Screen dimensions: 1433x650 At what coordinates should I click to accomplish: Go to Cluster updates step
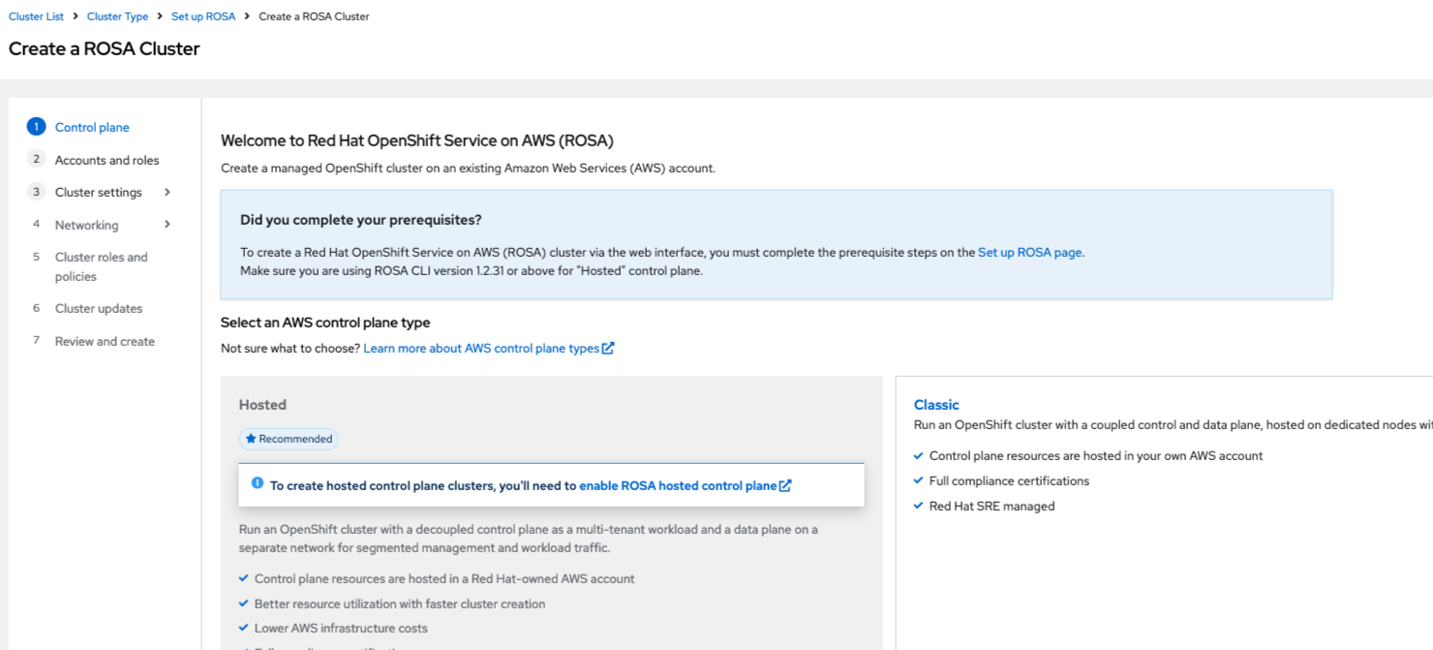tap(99, 308)
